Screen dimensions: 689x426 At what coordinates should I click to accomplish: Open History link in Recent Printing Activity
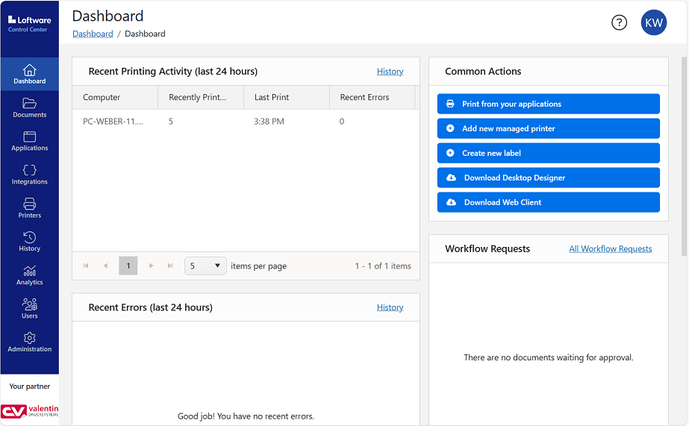390,72
